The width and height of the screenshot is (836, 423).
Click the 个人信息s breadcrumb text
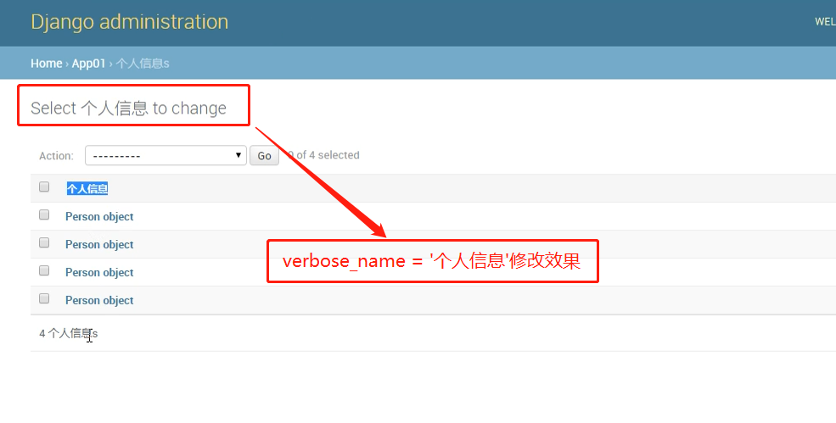[x=143, y=64]
